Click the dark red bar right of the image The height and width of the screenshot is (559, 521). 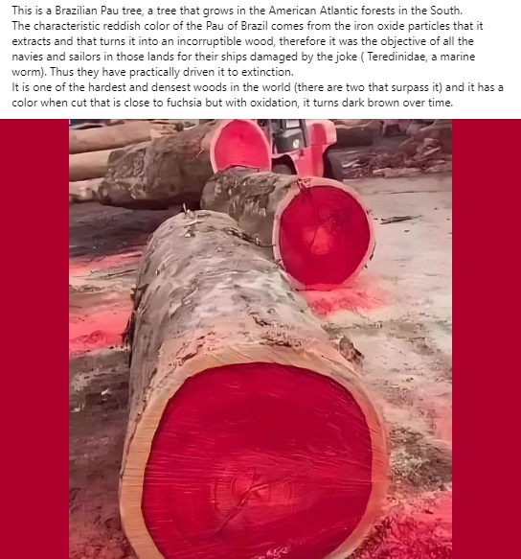pos(487,338)
